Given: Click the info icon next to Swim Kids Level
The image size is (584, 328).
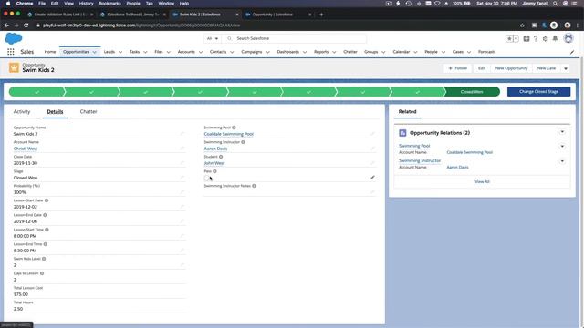Looking at the screenshot, I should click(x=44, y=259).
